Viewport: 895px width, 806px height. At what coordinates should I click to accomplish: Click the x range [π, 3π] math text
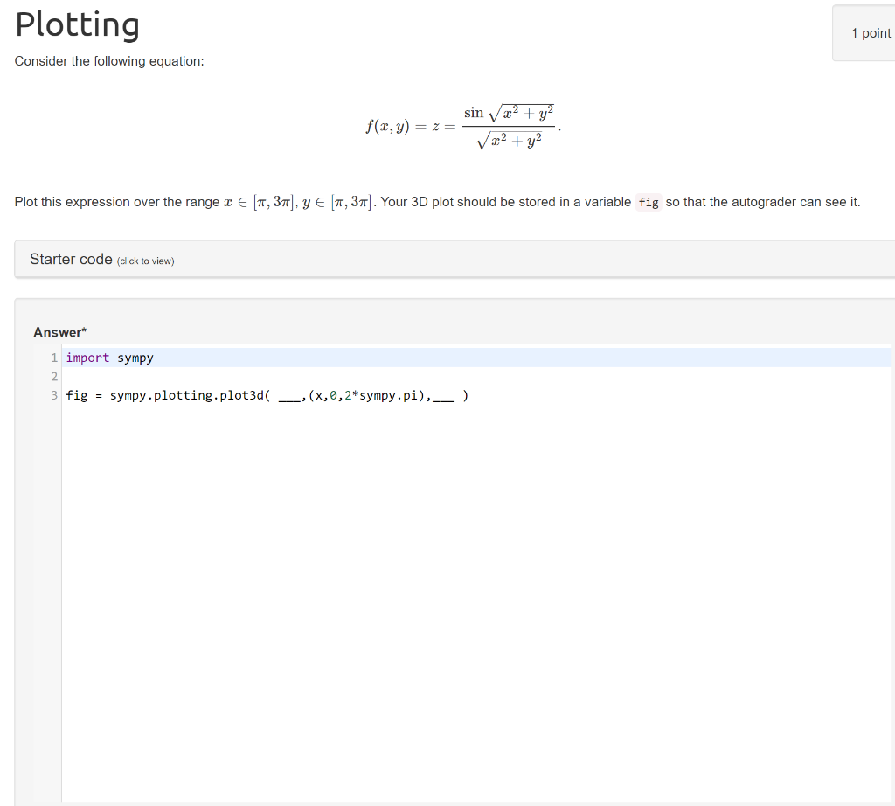point(259,202)
